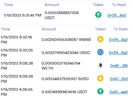Screen dimensions: 133x98
Task: Open the 0xd1...ee6 transaction hash link
Action: [119, 92]
